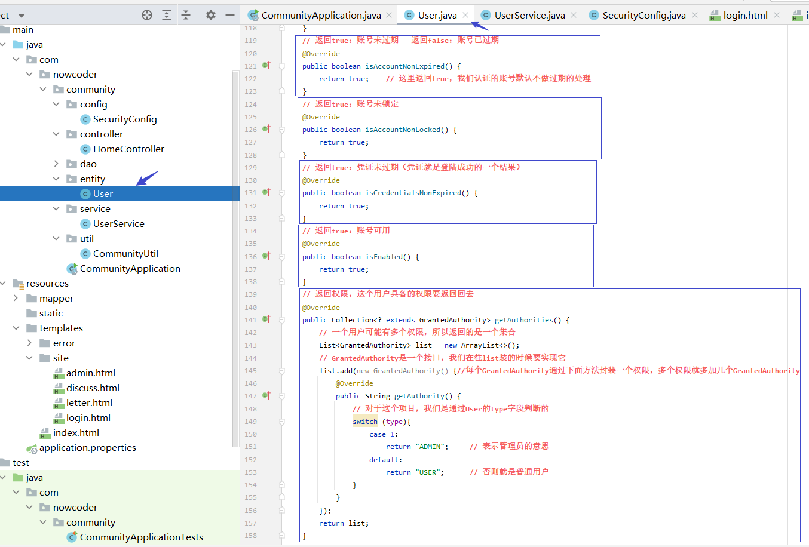This screenshot has height=547, width=809.
Task: Click the Expand All icon in project toolbar
Action: (x=167, y=15)
